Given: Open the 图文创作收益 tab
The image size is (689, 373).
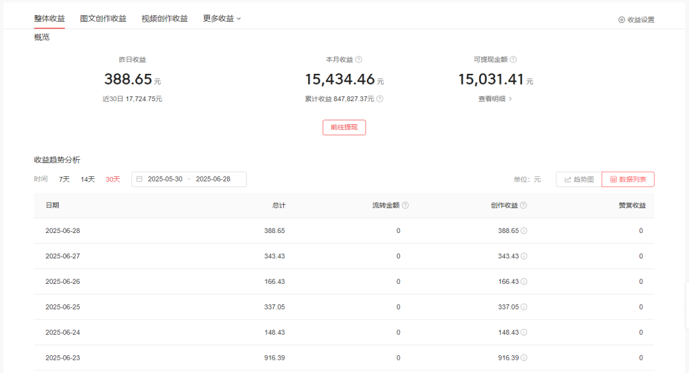Looking at the screenshot, I should (103, 18).
